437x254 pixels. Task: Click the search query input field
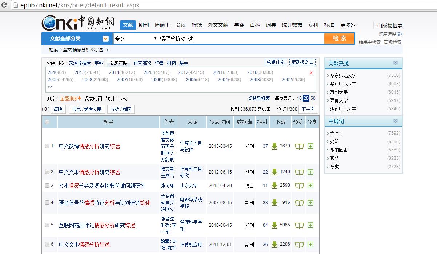point(241,39)
